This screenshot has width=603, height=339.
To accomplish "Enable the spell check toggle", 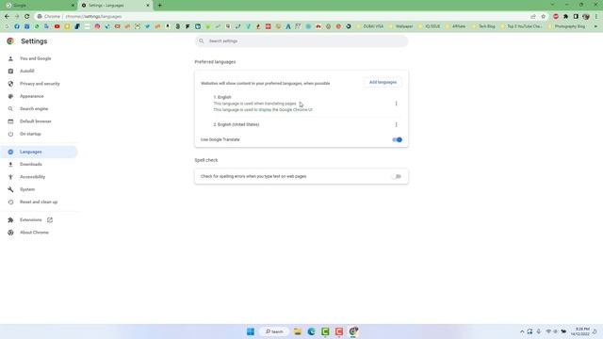I will click(x=398, y=176).
